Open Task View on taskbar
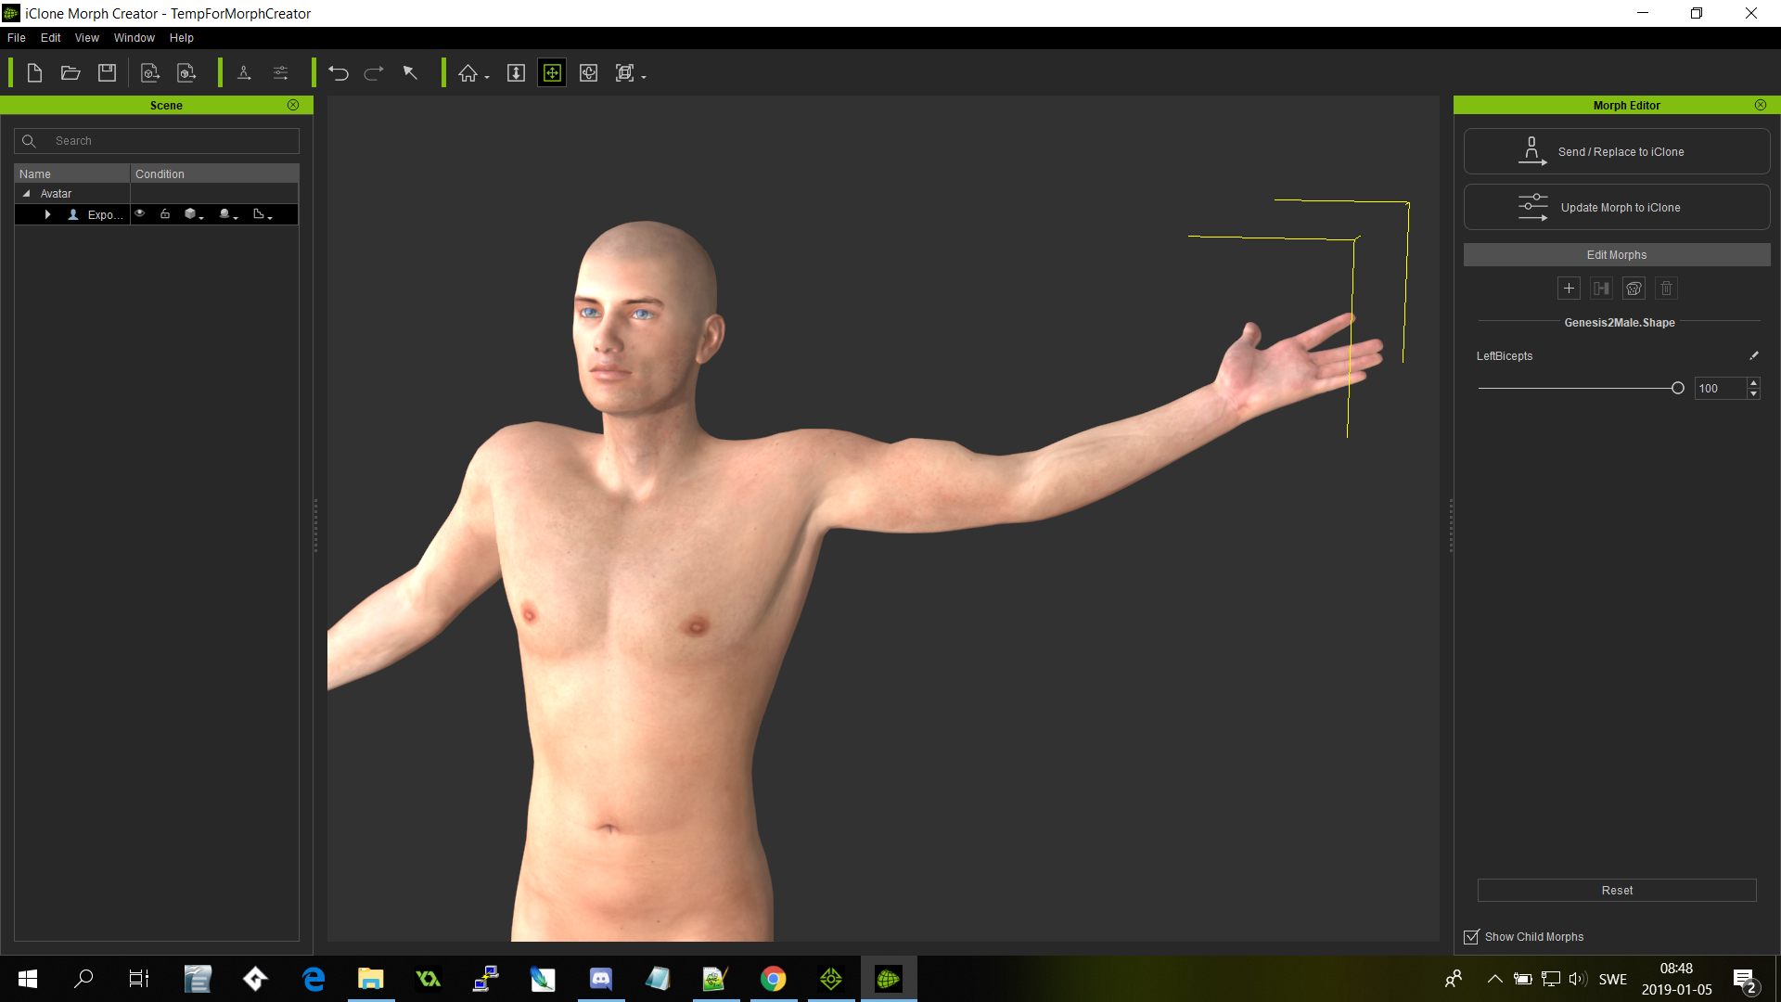1781x1002 pixels. 139,979
